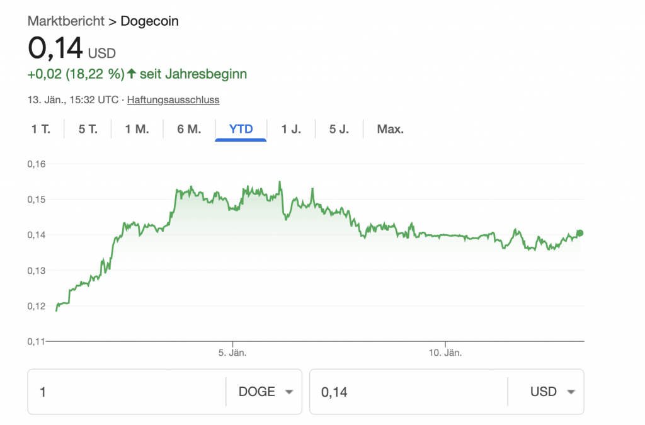The width and height of the screenshot is (645, 425).
Task: Click the green end-point dot on chart
Action: pos(580,233)
